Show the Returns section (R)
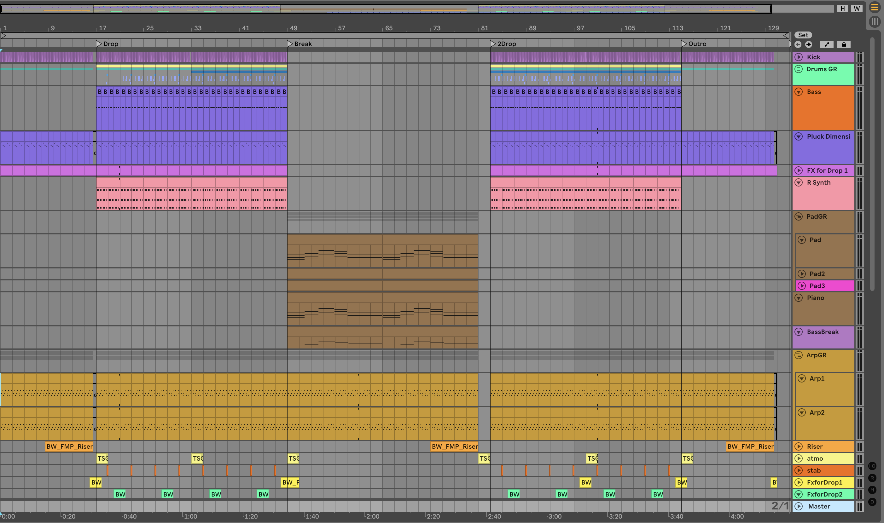 872,478
